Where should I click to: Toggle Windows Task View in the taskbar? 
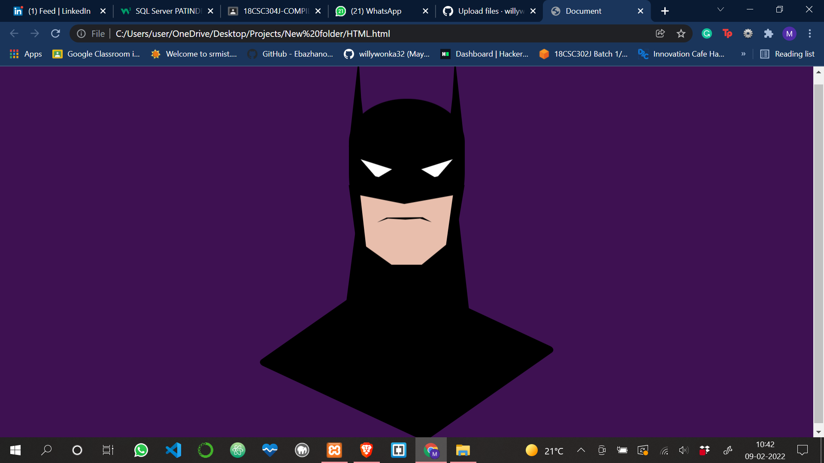(108, 450)
